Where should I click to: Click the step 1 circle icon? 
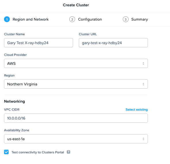[7, 19]
